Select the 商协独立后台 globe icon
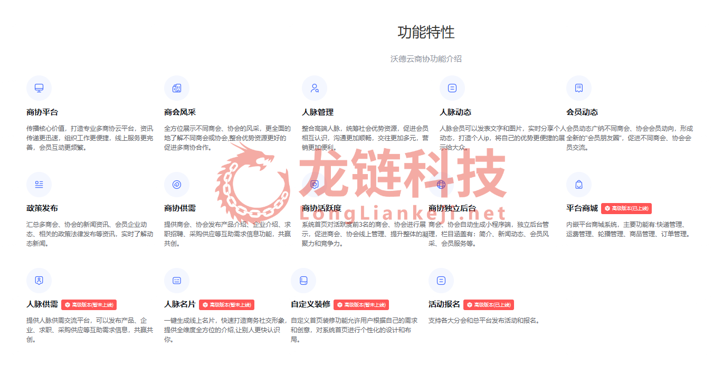 (x=442, y=184)
